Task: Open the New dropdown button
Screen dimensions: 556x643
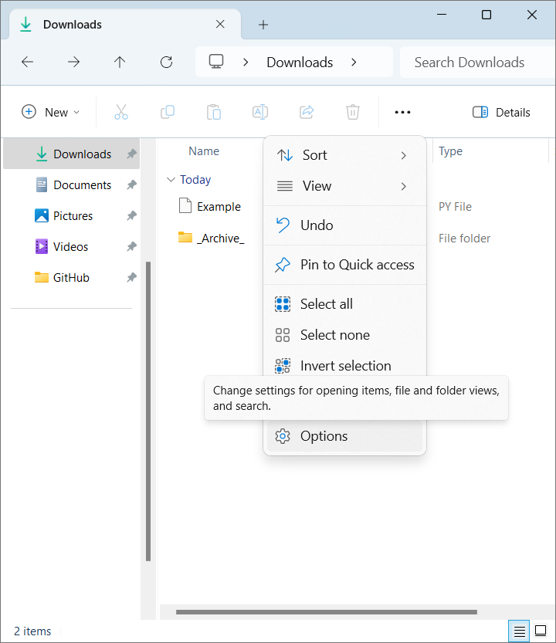Action: (x=50, y=113)
